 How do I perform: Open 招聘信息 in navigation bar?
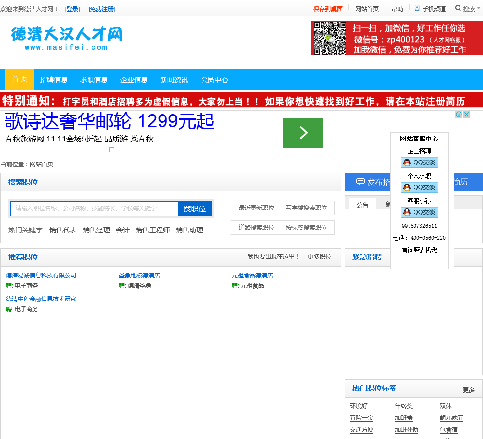pos(54,80)
